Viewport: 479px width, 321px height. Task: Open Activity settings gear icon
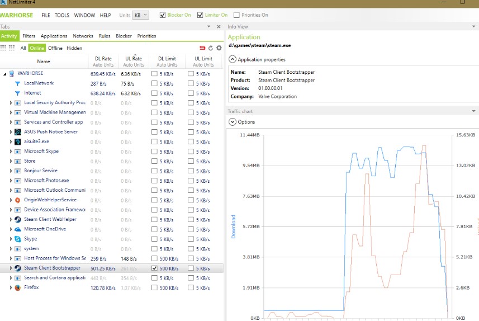(x=219, y=48)
